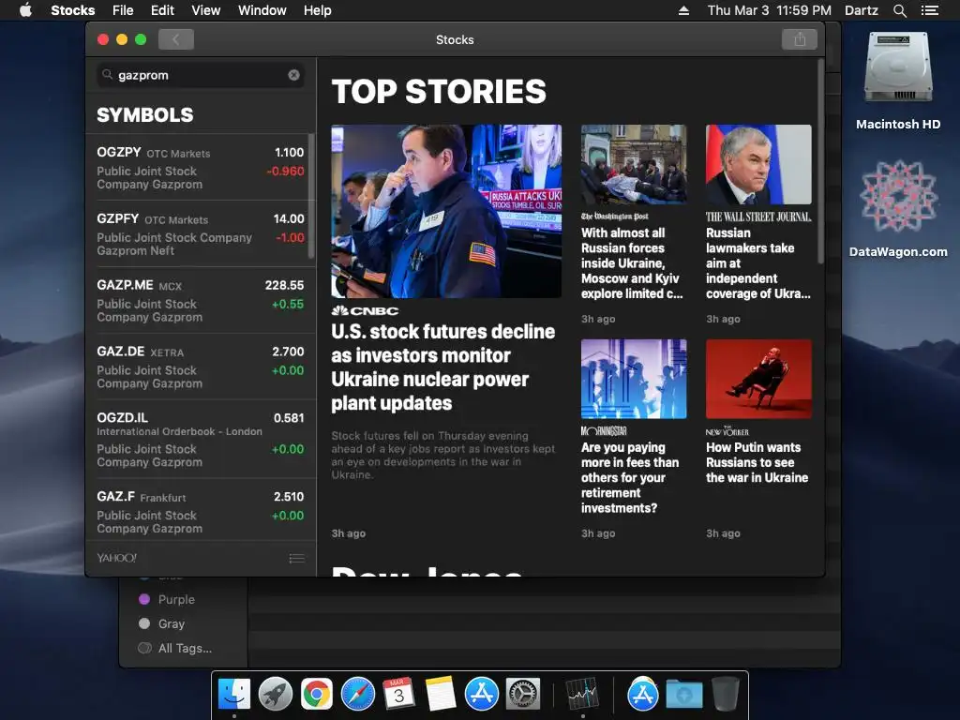Open the Edit menu
Image resolution: width=960 pixels, height=720 pixels.
[162, 10]
